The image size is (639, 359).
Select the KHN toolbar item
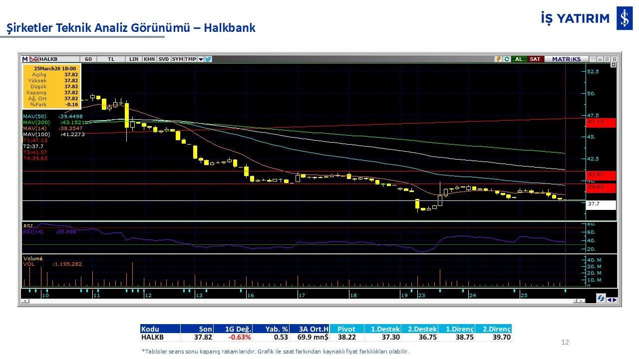[x=149, y=59]
